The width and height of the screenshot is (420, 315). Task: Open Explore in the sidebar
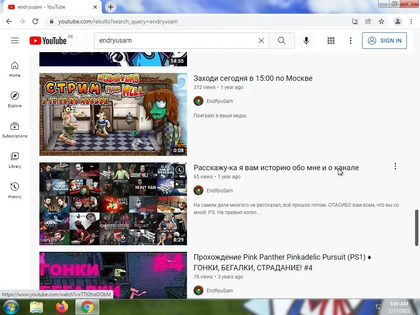(15, 100)
